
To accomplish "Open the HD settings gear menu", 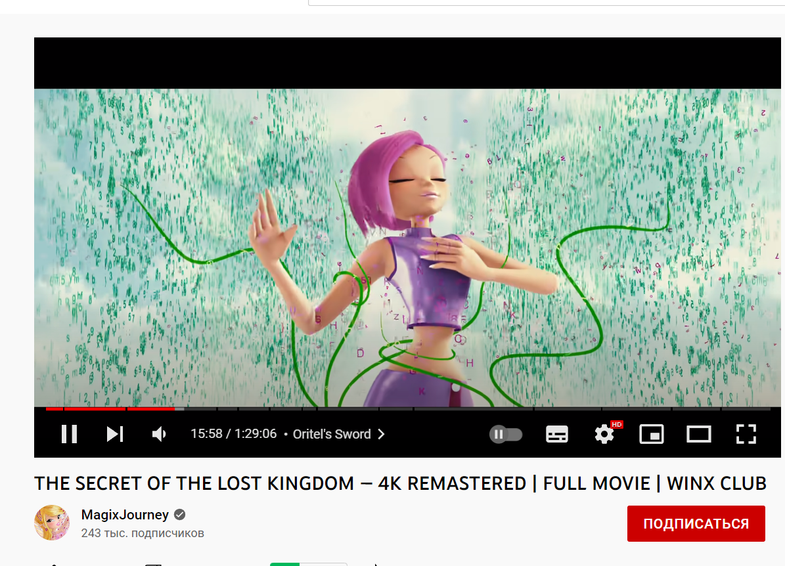I will coord(605,434).
